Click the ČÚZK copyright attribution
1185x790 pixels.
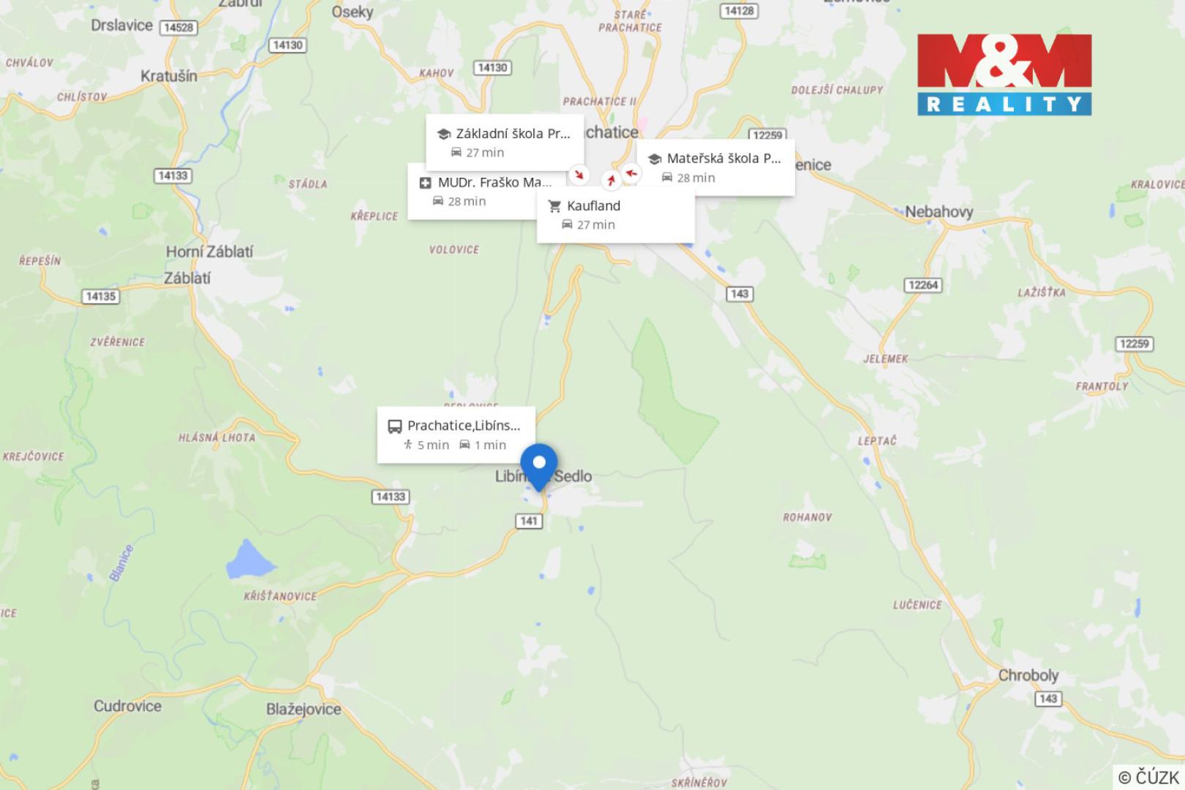coord(1148,777)
